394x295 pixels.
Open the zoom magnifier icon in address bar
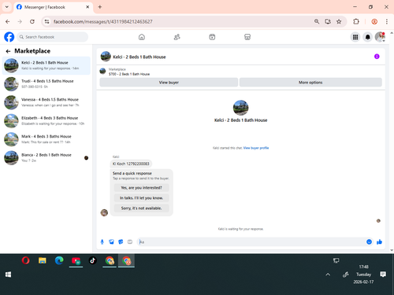pos(317,21)
